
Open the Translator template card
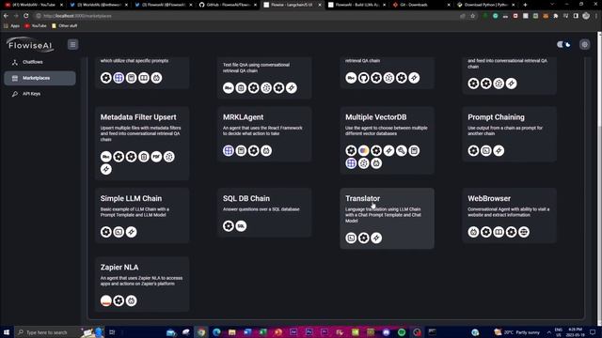387,219
